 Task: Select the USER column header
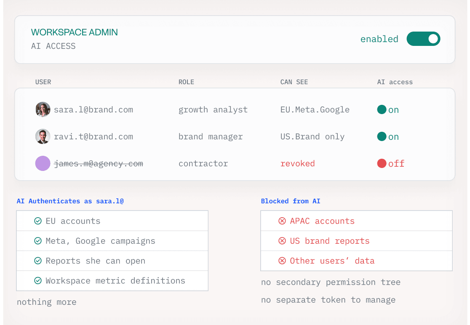[43, 82]
